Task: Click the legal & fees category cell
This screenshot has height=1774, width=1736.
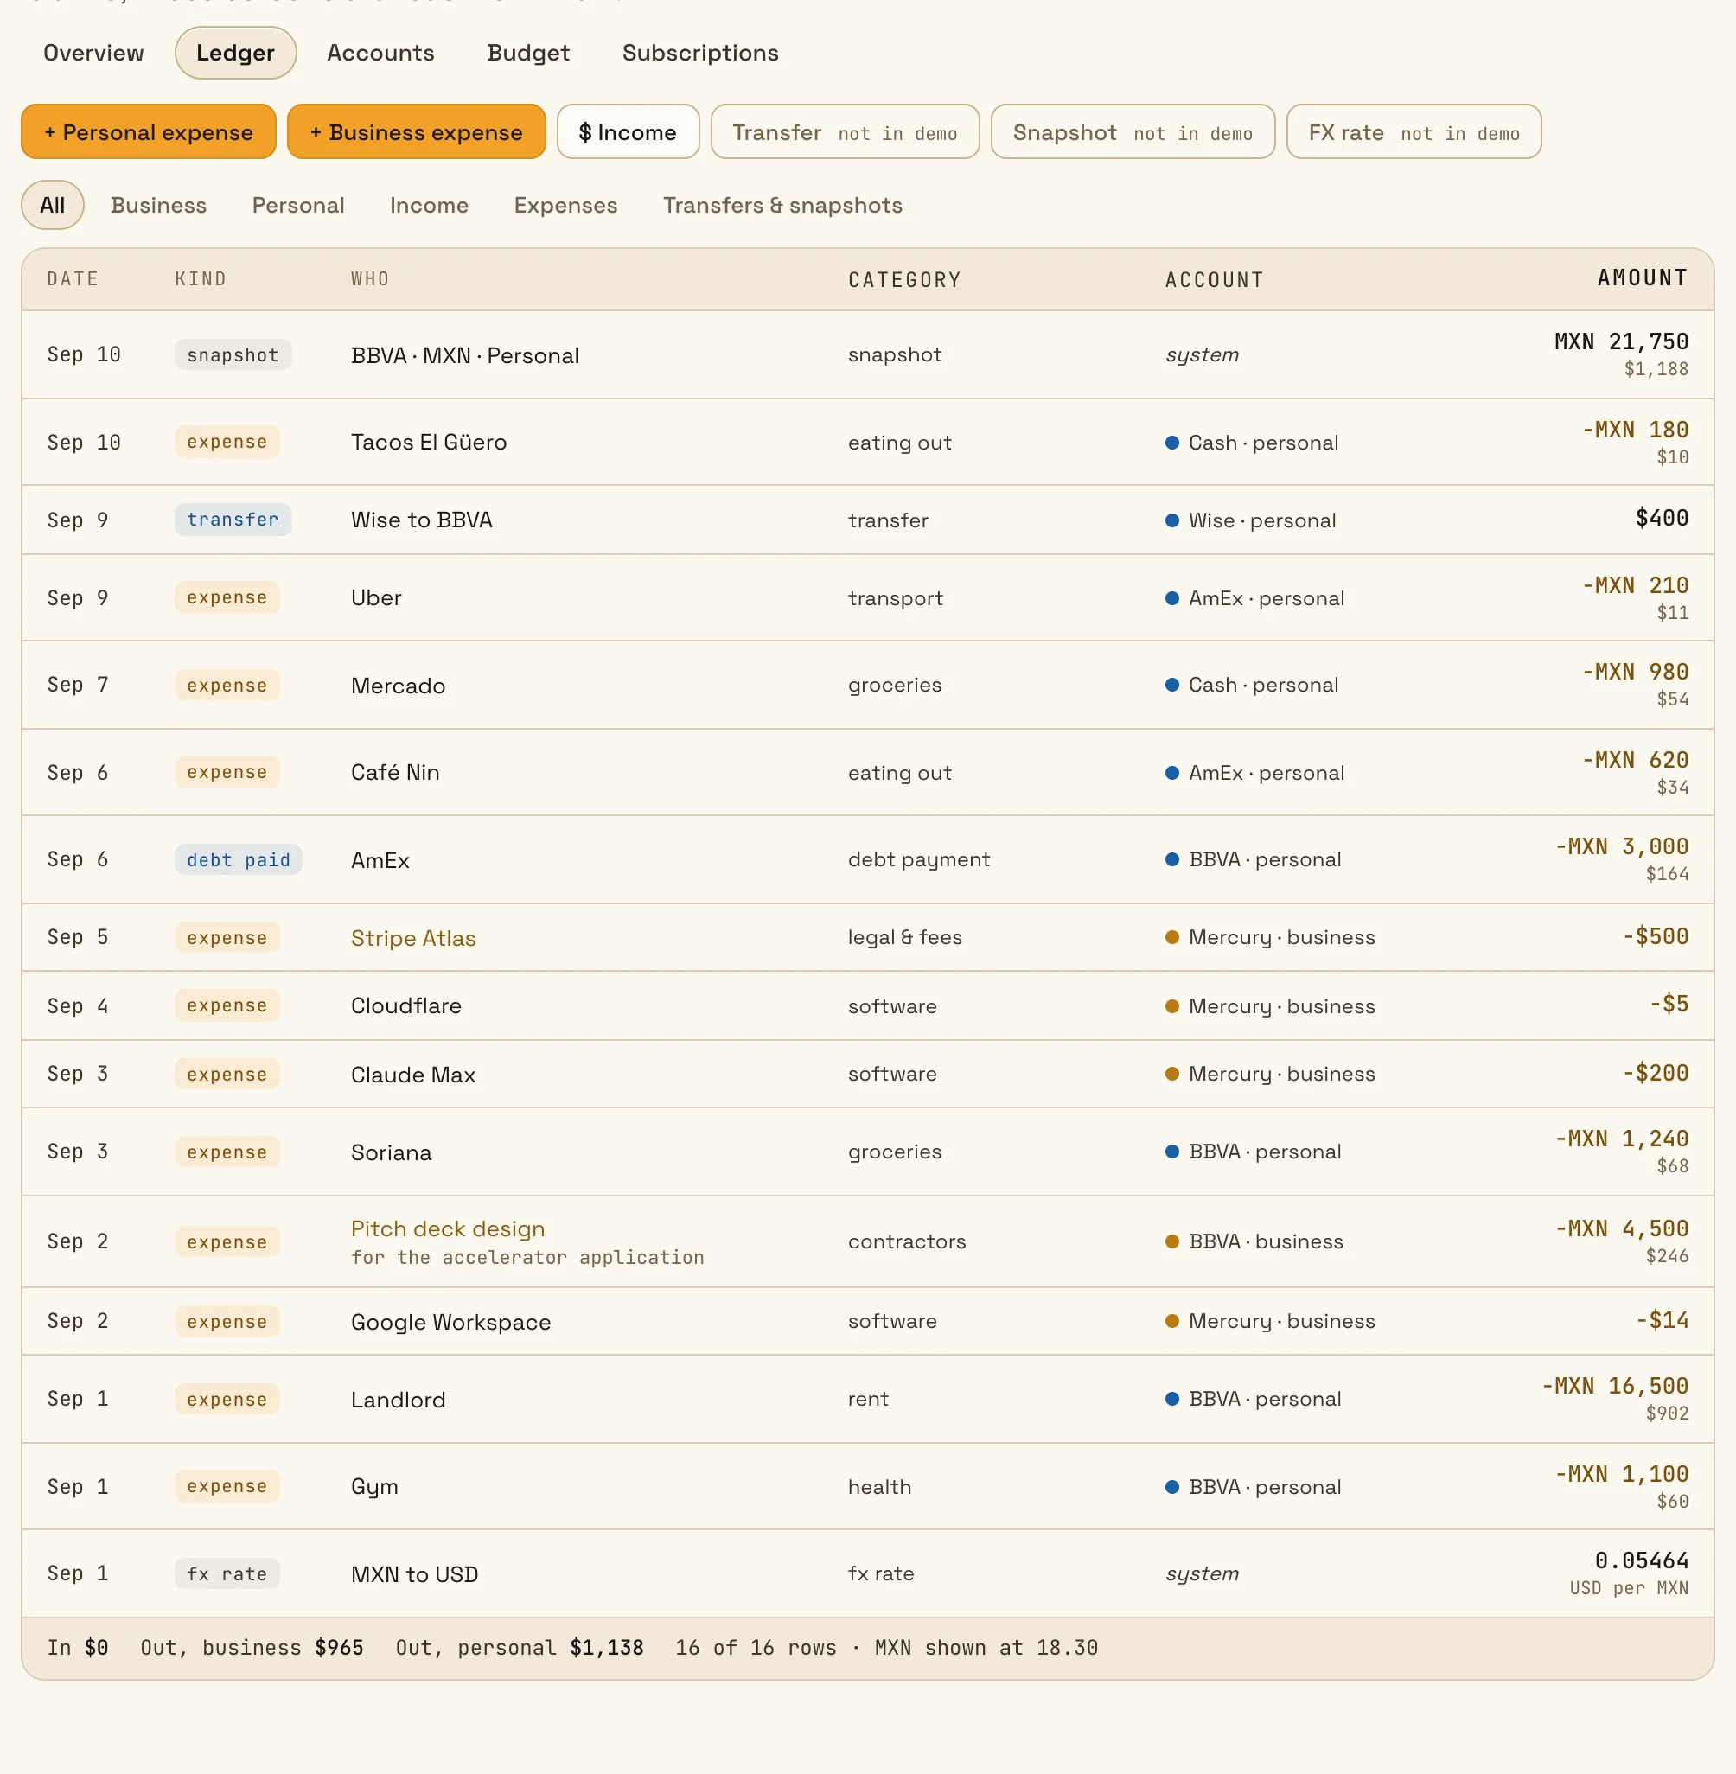Action: click(x=905, y=937)
